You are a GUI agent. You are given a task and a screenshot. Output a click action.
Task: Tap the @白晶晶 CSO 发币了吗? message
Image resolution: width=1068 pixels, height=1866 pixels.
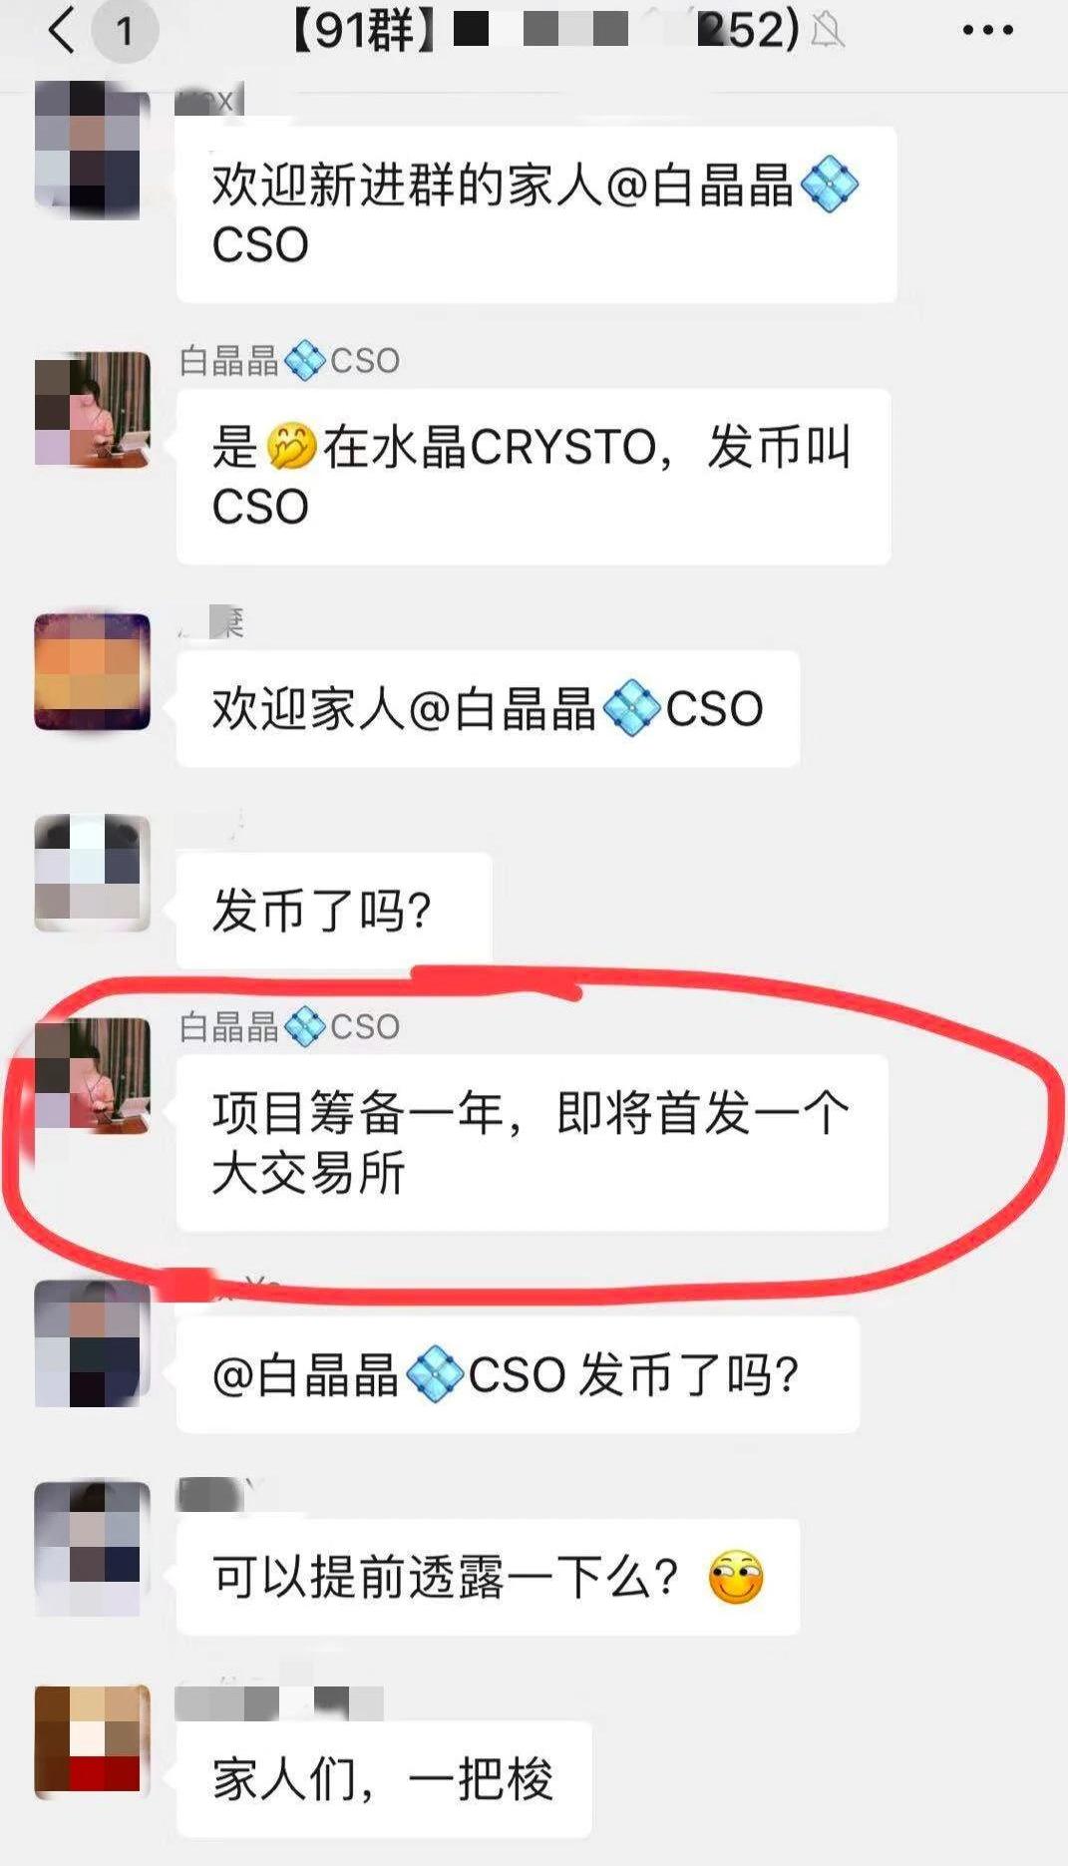click(x=518, y=1375)
